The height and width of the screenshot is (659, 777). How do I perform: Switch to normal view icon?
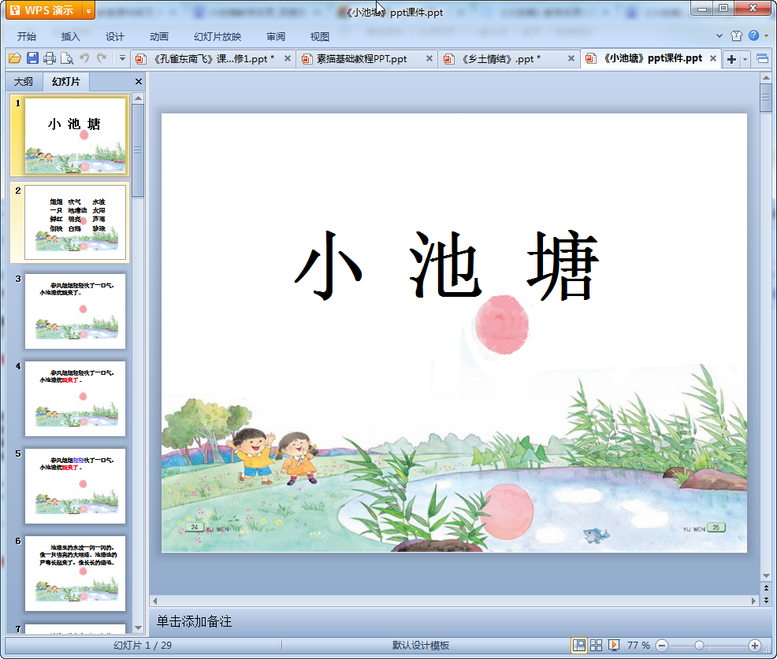[578, 645]
